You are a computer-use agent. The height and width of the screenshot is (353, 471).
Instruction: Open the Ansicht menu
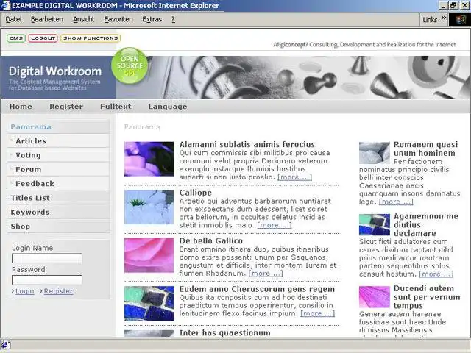point(83,20)
